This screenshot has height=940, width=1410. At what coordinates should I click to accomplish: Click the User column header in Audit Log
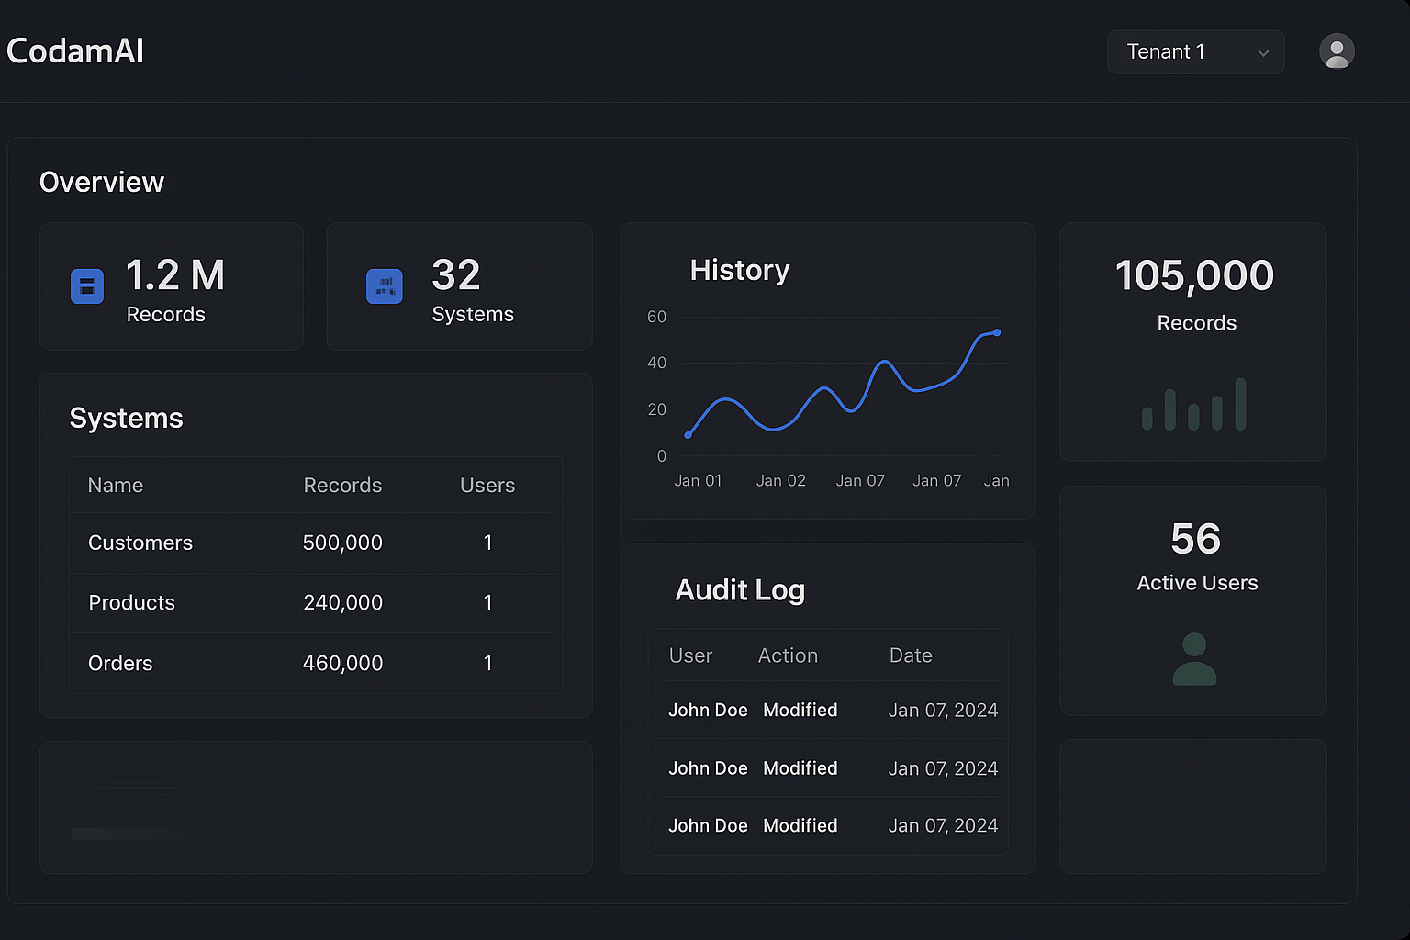(x=690, y=655)
